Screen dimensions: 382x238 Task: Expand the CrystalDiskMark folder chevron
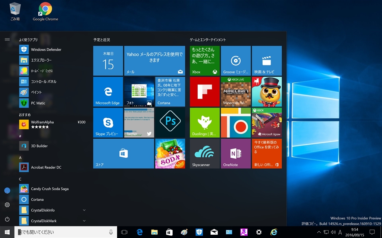(84, 221)
